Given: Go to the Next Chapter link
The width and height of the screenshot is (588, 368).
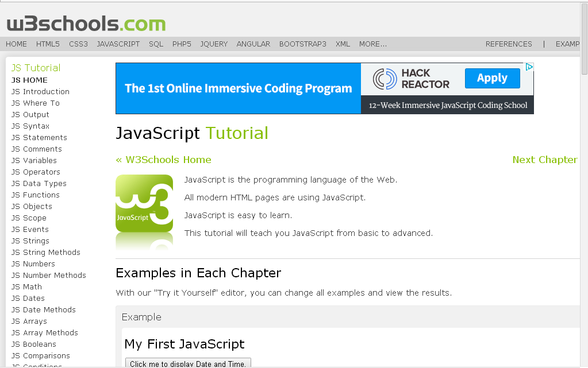Looking at the screenshot, I should [x=545, y=160].
